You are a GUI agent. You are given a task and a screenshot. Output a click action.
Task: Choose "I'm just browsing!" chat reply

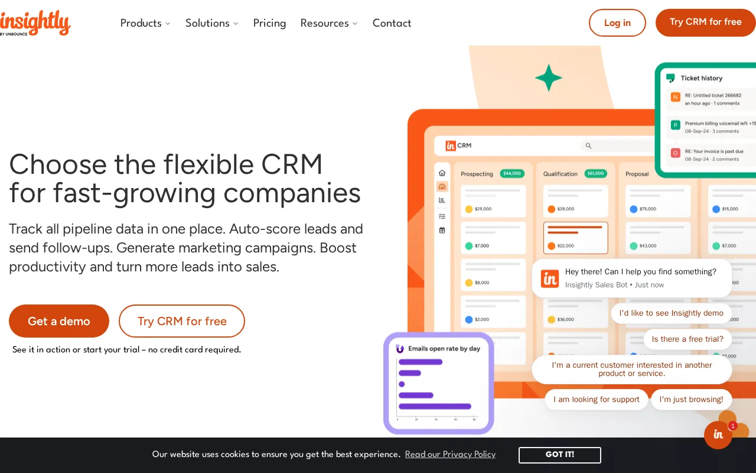pyautogui.click(x=692, y=400)
